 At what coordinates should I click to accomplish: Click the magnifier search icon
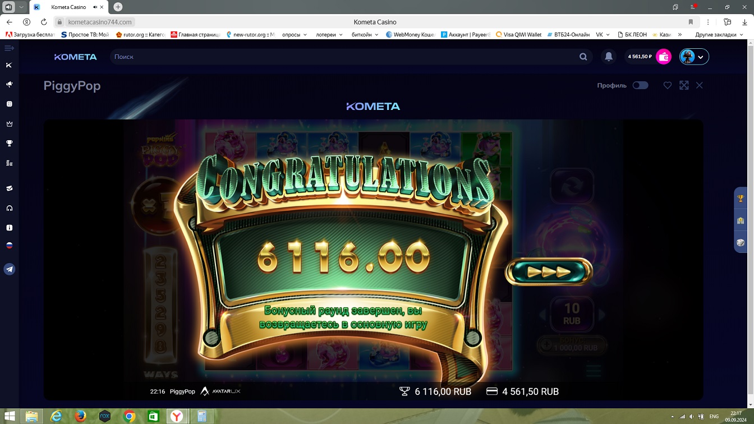point(583,57)
